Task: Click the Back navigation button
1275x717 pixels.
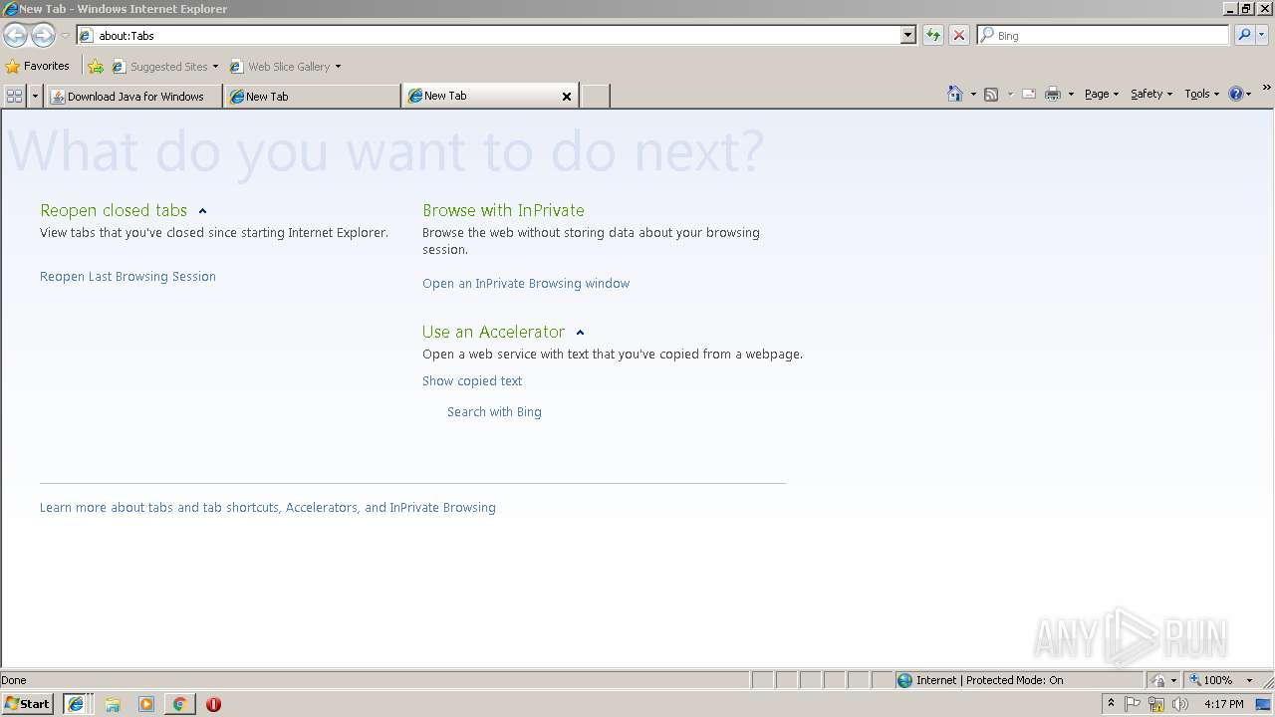Action: [x=15, y=36]
